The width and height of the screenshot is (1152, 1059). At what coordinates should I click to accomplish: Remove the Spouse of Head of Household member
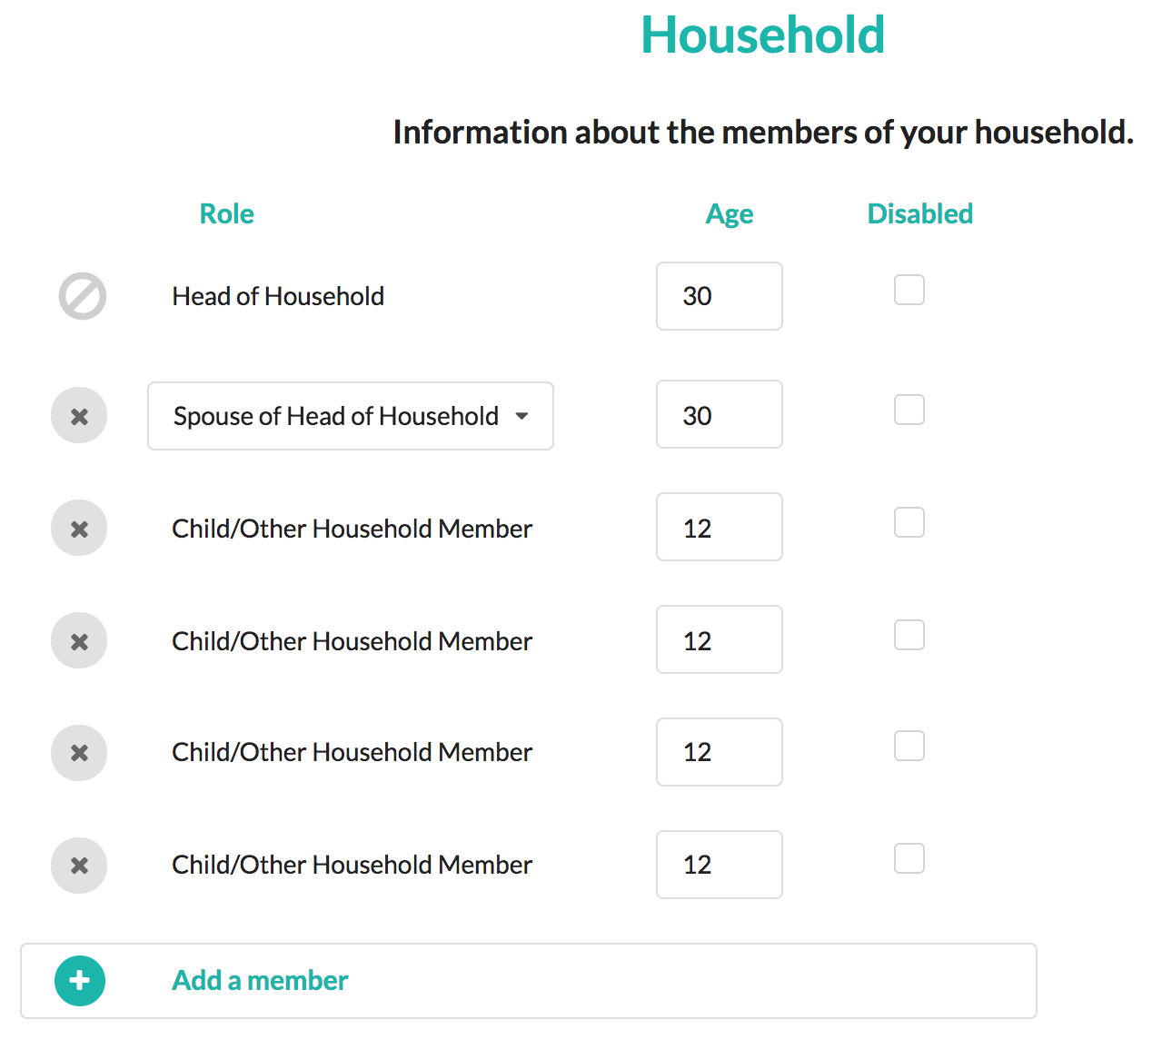click(79, 416)
